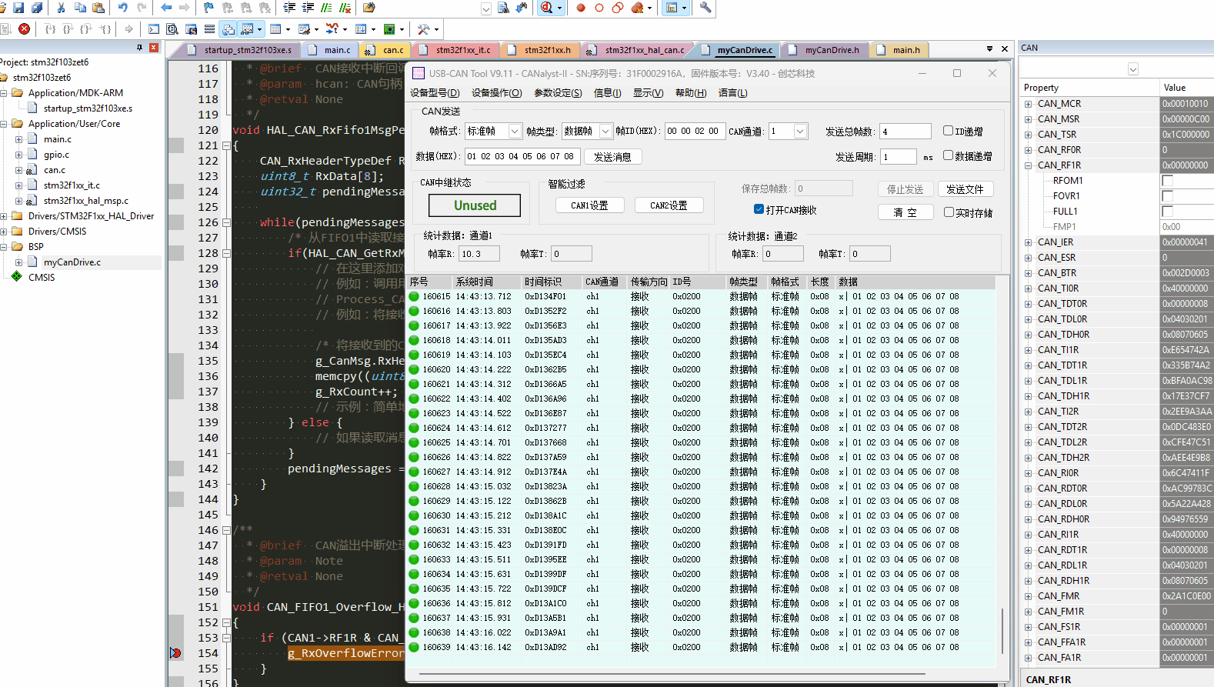The image size is (1214, 687).
Task: Toggle the FULL1 bit checkbox
Action: pyautogui.click(x=1167, y=212)
